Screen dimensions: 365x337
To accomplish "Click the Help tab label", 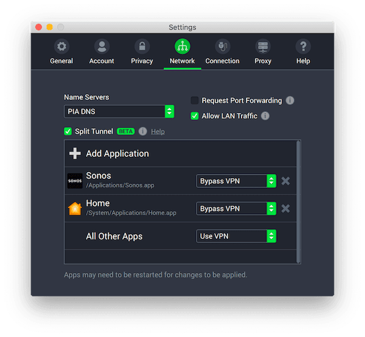I will tap(303, 61).
